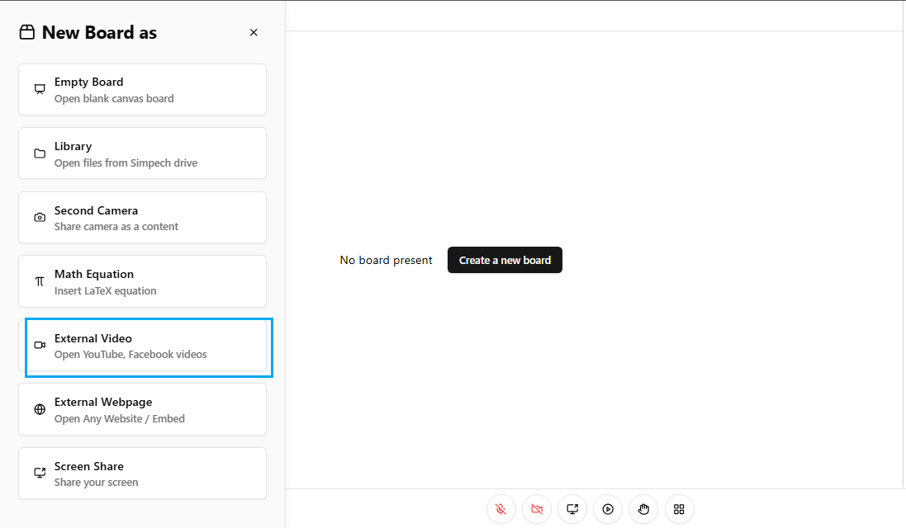Screen dimensions: 906x528
Task: Choose Library to open Simpech drive files
Action: coord(142,153)
